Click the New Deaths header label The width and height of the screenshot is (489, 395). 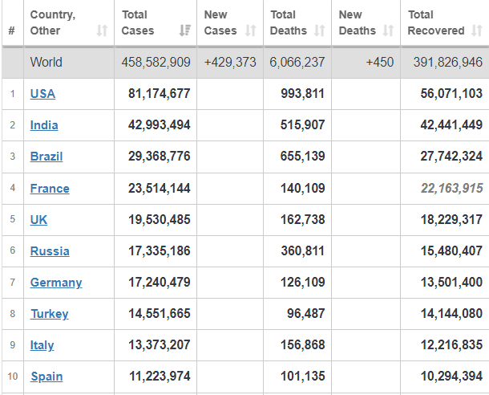pos(358,22)
